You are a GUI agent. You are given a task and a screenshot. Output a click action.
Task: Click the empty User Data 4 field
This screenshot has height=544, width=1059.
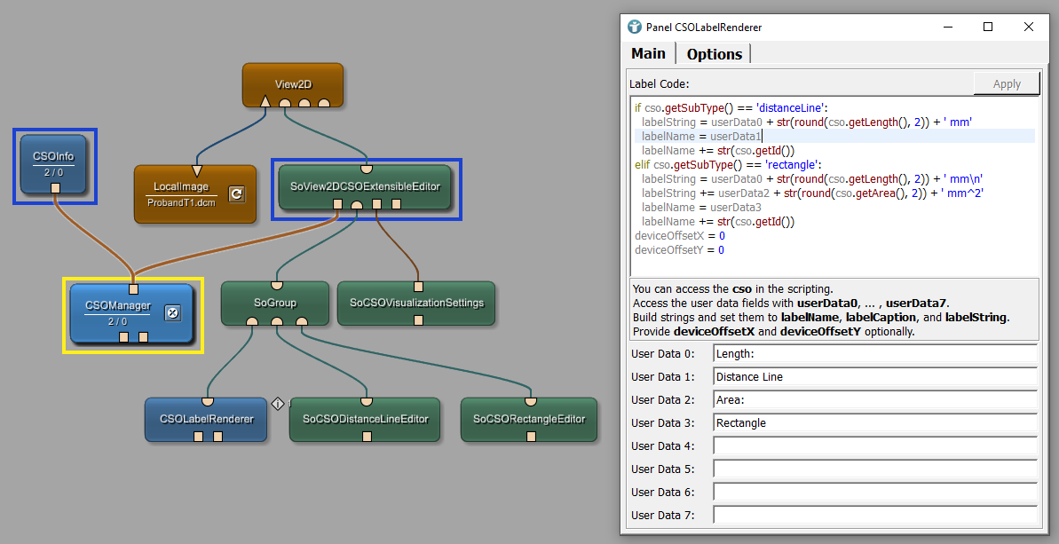[x=873, y=446]
